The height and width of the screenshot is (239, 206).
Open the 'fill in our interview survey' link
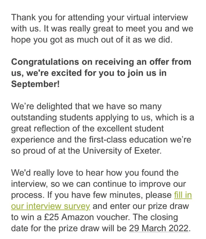(x=51, y=206)
